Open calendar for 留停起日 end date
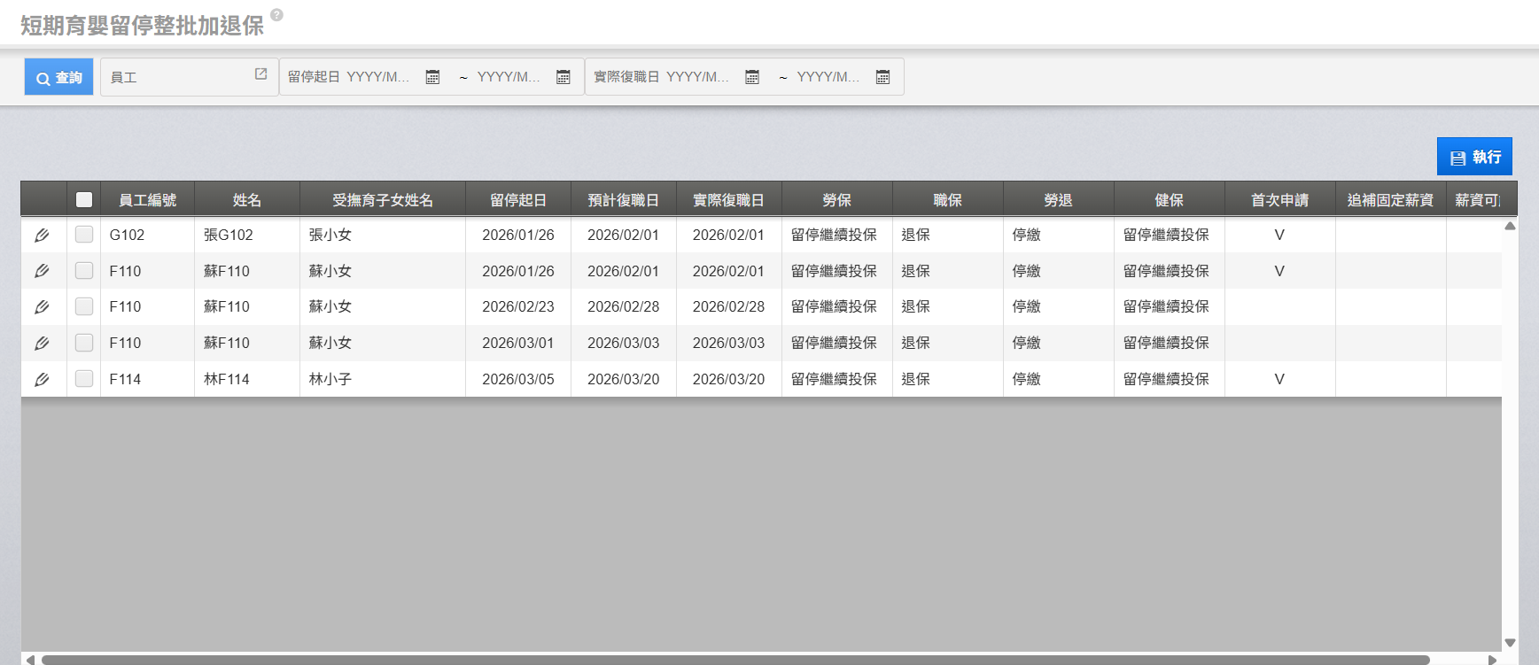The image size is (1539, 665). [x=563, y=77]
